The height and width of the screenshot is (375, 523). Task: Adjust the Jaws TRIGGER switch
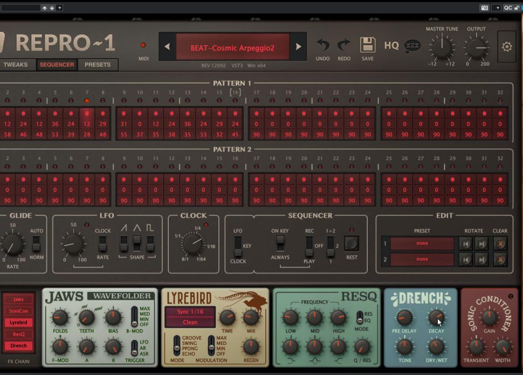tap(134, 348)
